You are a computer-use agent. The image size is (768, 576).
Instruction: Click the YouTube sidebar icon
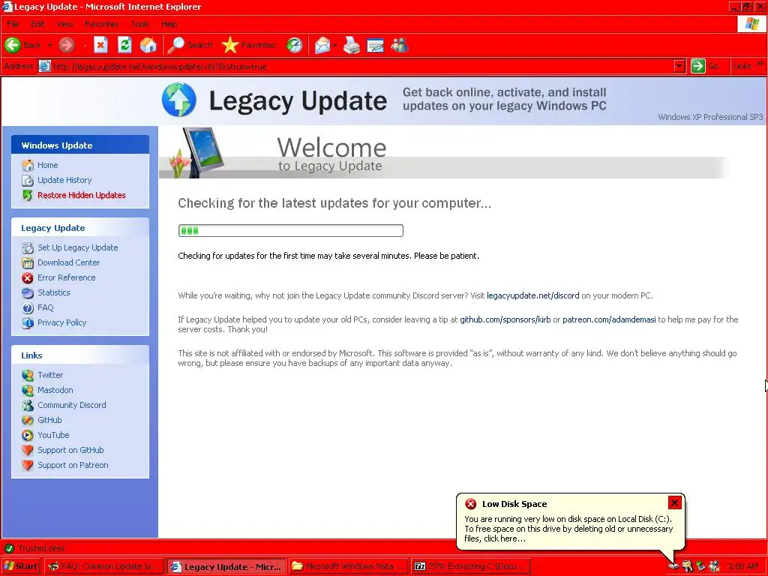(28, 436)
